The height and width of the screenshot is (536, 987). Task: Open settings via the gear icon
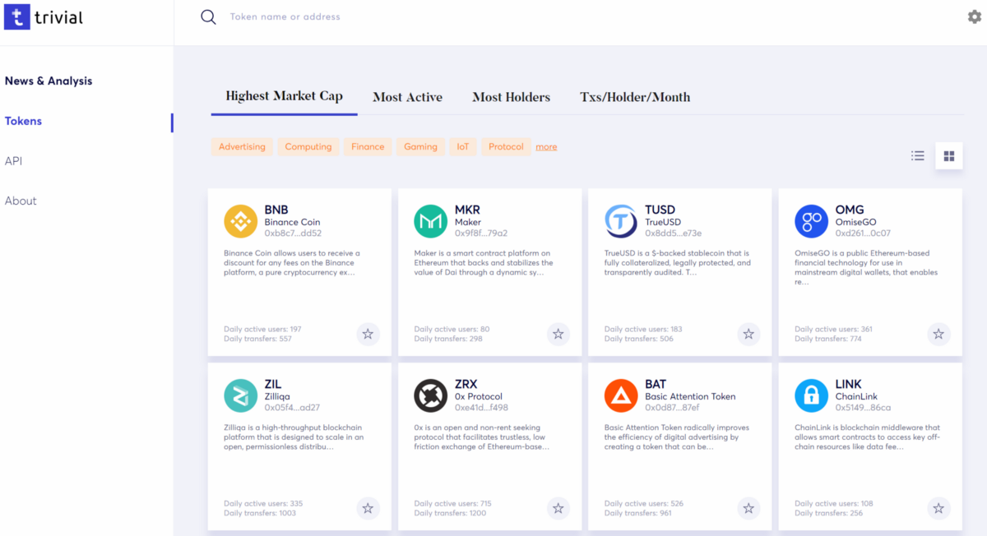coord(975,16)
